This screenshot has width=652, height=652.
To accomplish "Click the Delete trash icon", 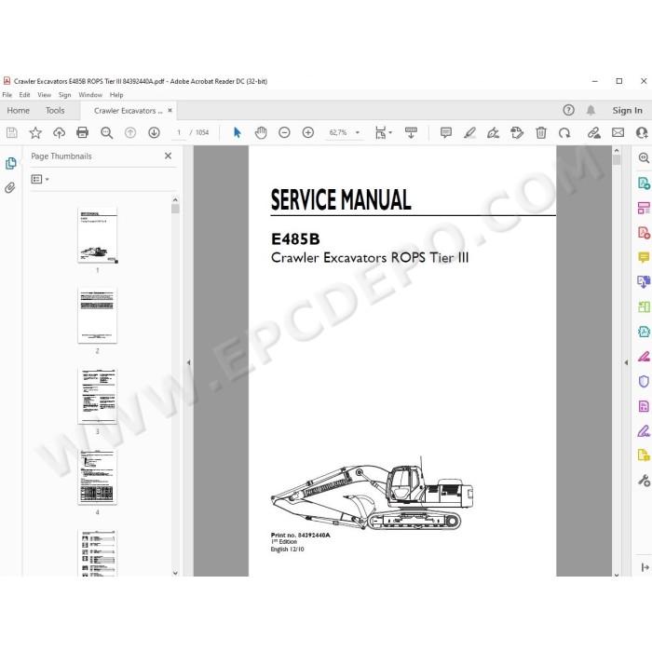I will pos(541,132).
